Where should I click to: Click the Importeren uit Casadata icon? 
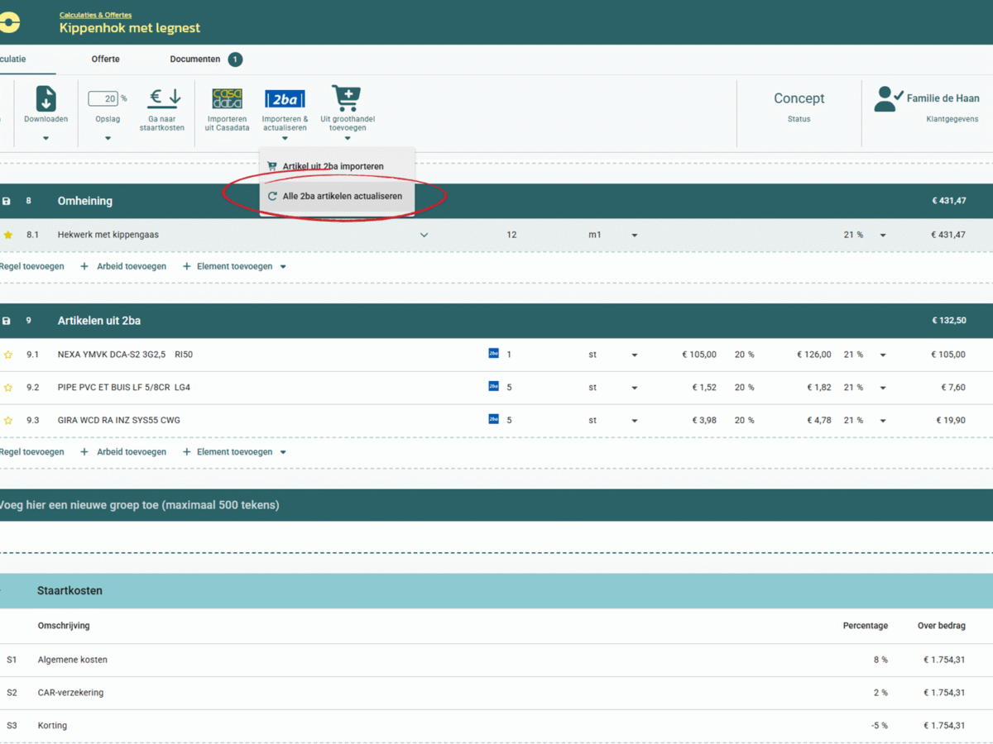click(x=227, y=99)
